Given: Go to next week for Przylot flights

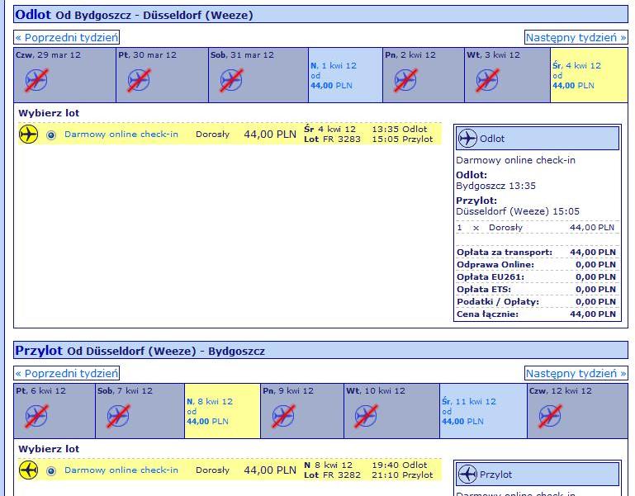Looking at the screenshot, I should click(576, 373).
